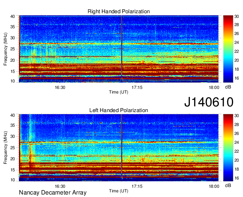Click the 30 MHz tick of Left Handed plot

(x=13, y=136)
